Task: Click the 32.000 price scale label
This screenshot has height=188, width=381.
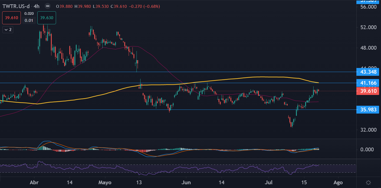Action: pos(369,130)
